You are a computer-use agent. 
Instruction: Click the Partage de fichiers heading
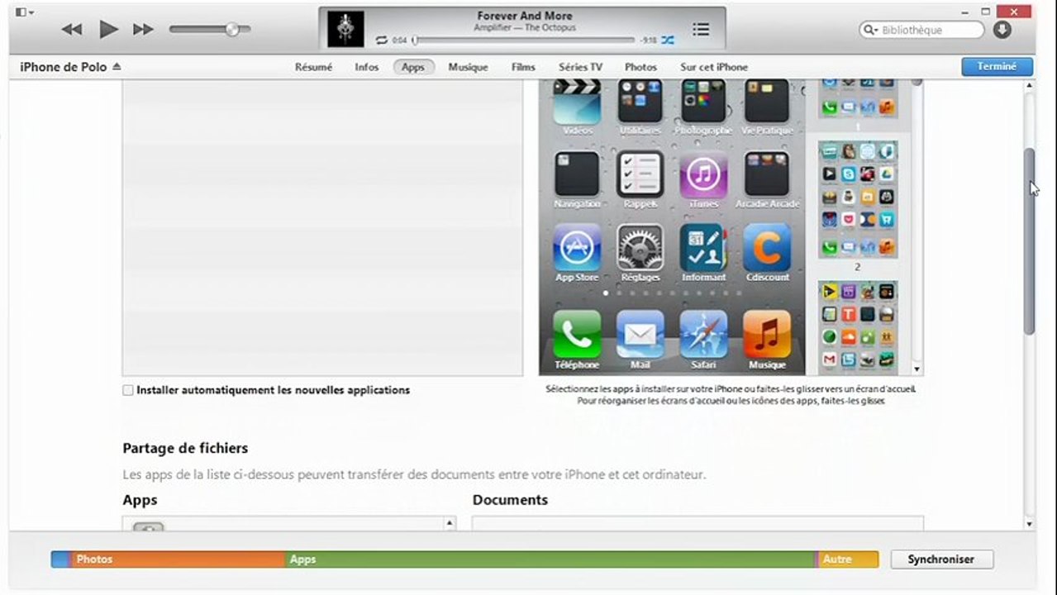(185, 448)
